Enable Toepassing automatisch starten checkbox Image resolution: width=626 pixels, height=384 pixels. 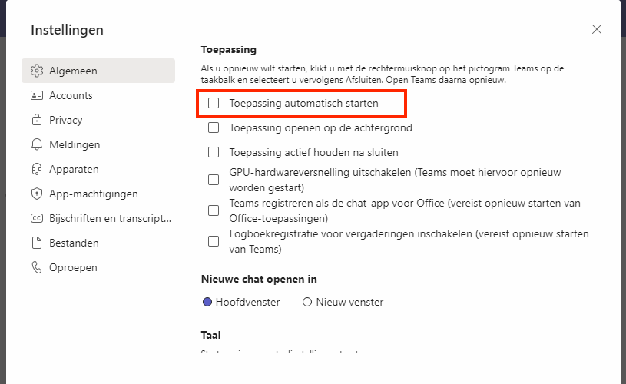tap(214, 102)
